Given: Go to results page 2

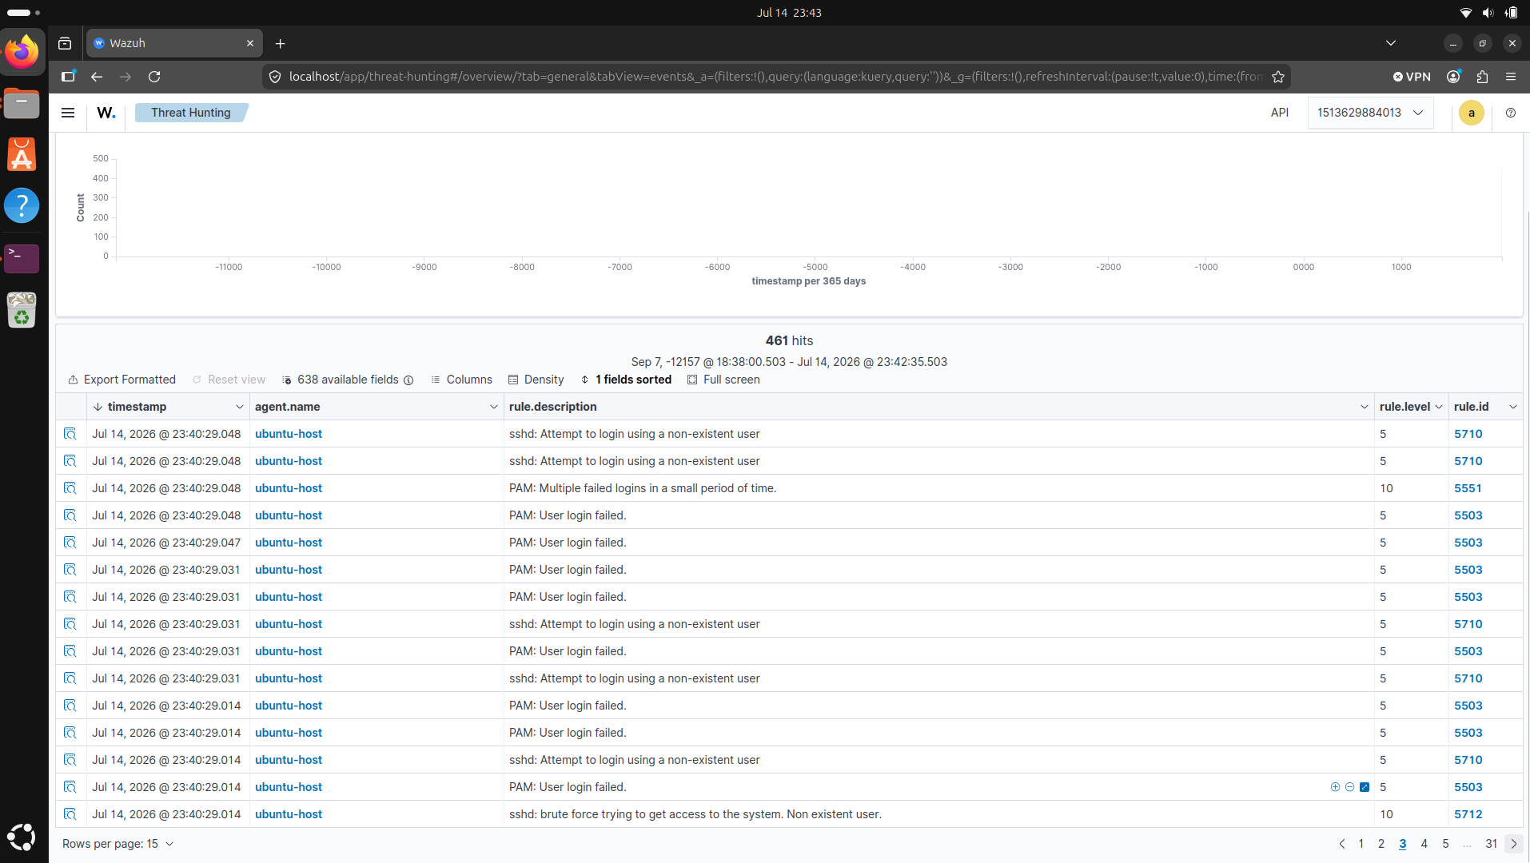Looking at the screenshot, I should pyautogui.click(x=1381, y=844).
